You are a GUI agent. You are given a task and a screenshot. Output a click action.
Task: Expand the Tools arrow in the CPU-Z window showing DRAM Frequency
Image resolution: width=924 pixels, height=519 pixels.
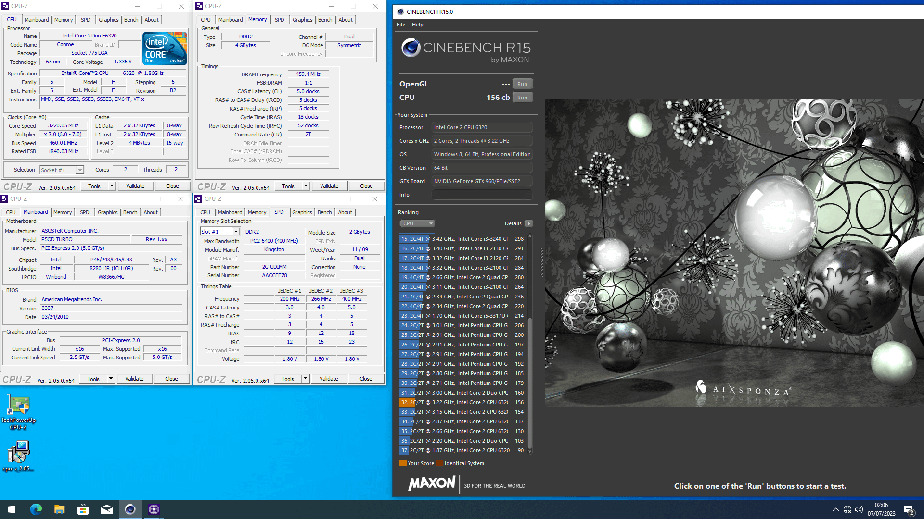click(306, 186)
